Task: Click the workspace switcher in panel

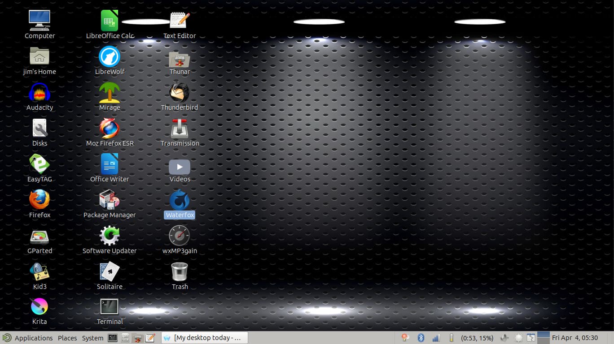Action: pos(544,338)
